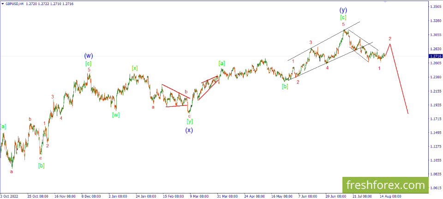Click the 1.1275 price axis label
Viewport: 443px width, 199px height.
pyautogui.click(x=435, y=146)
